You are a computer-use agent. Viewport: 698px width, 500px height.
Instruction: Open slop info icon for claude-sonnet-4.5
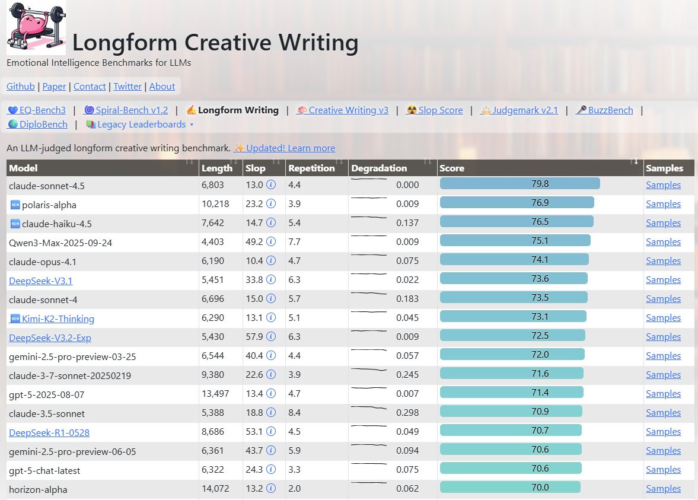tap(271, 184)
